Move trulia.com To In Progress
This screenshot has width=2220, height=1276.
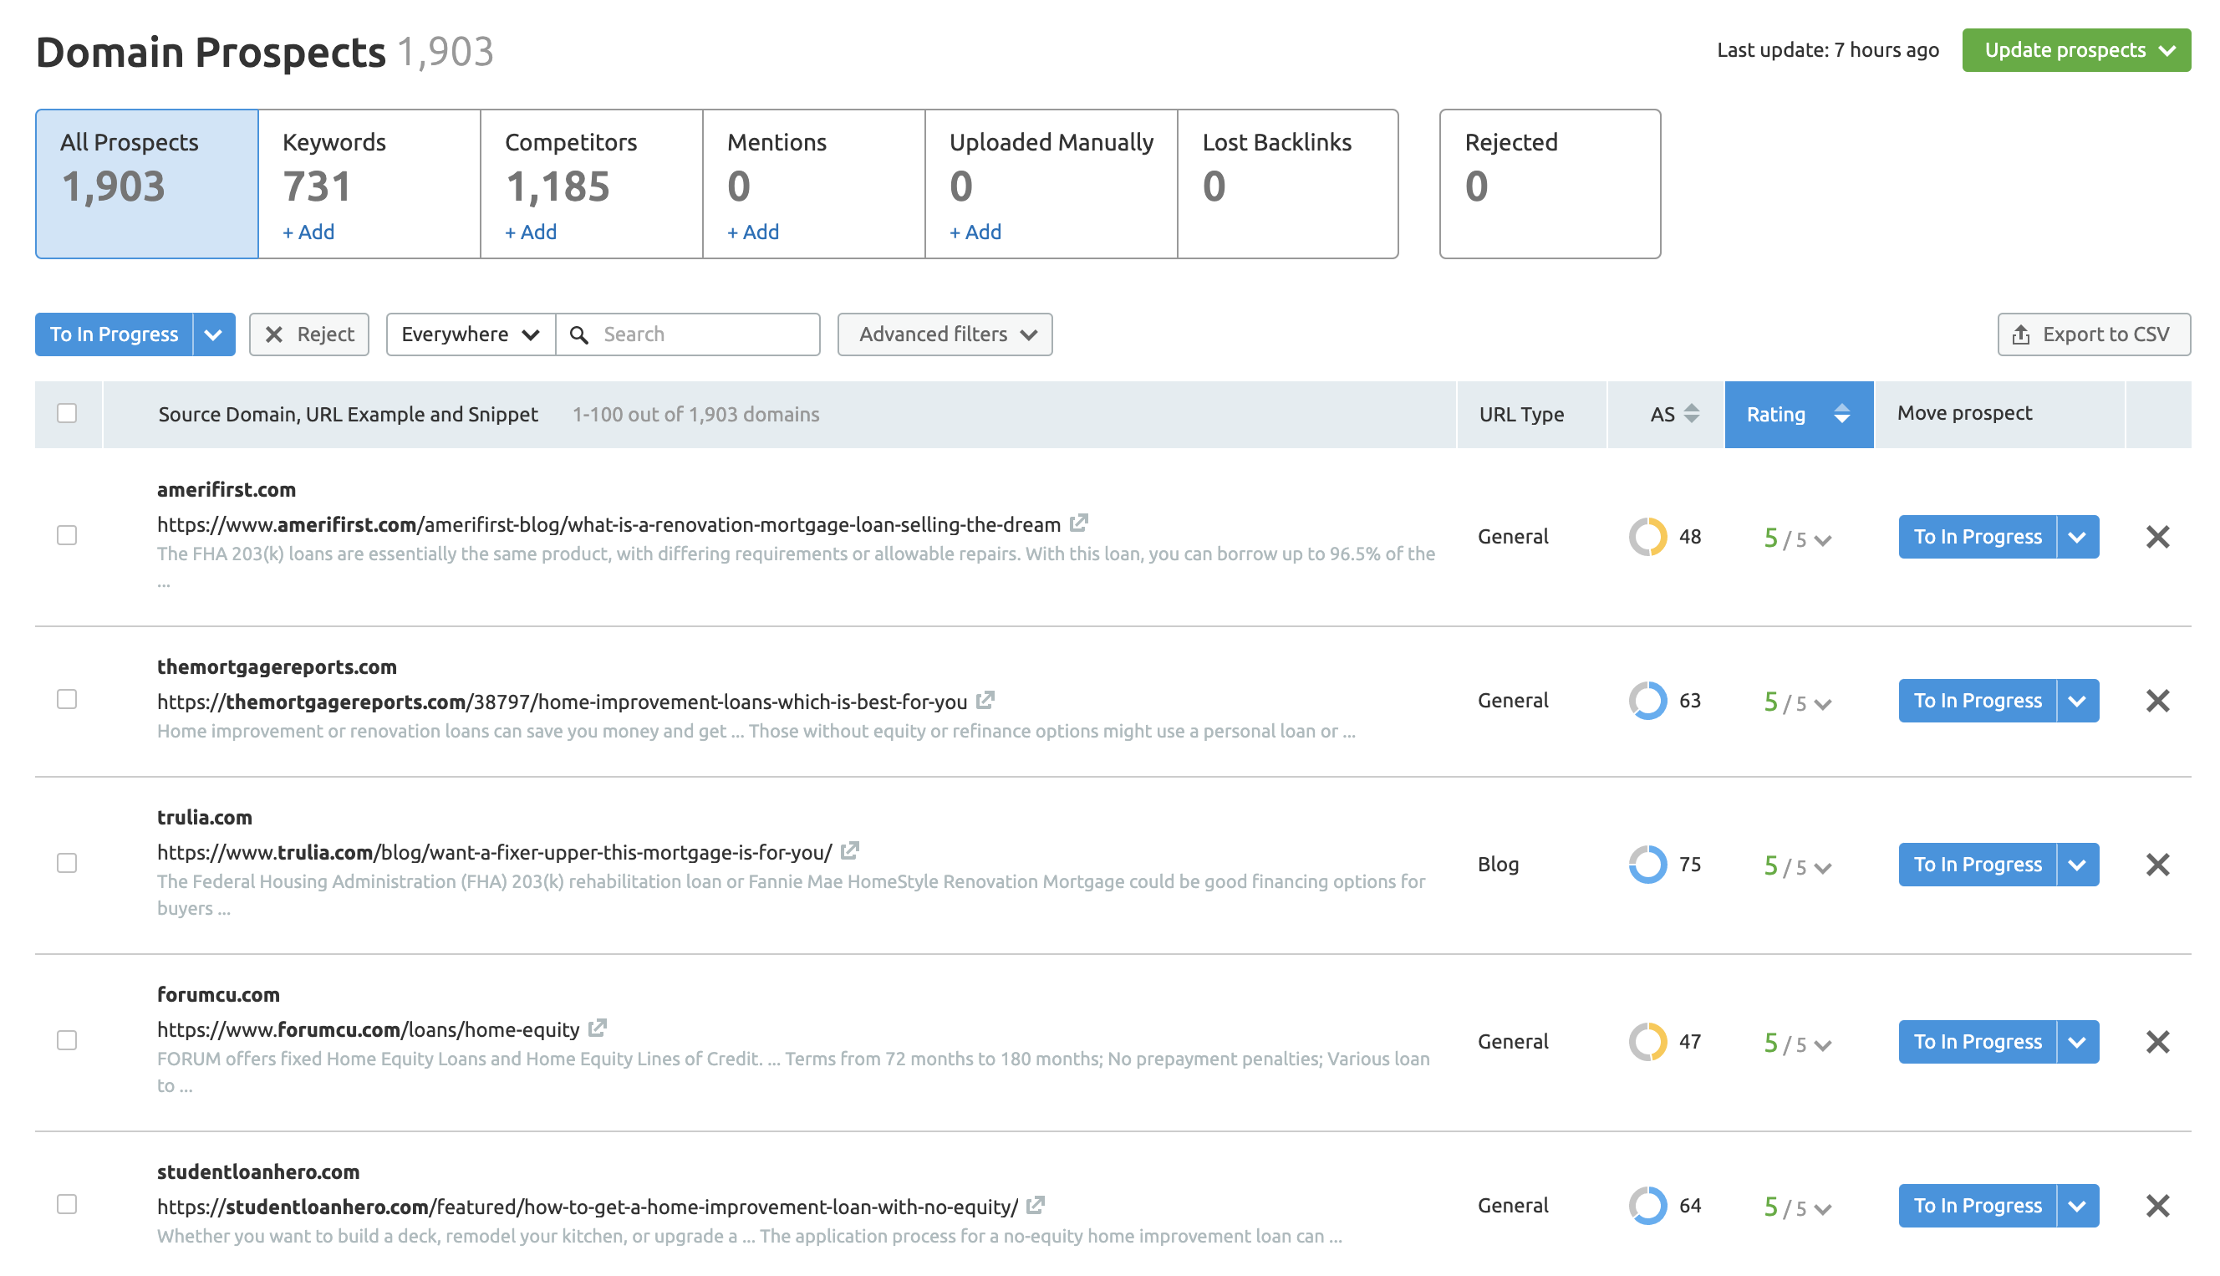[1977, 864]
